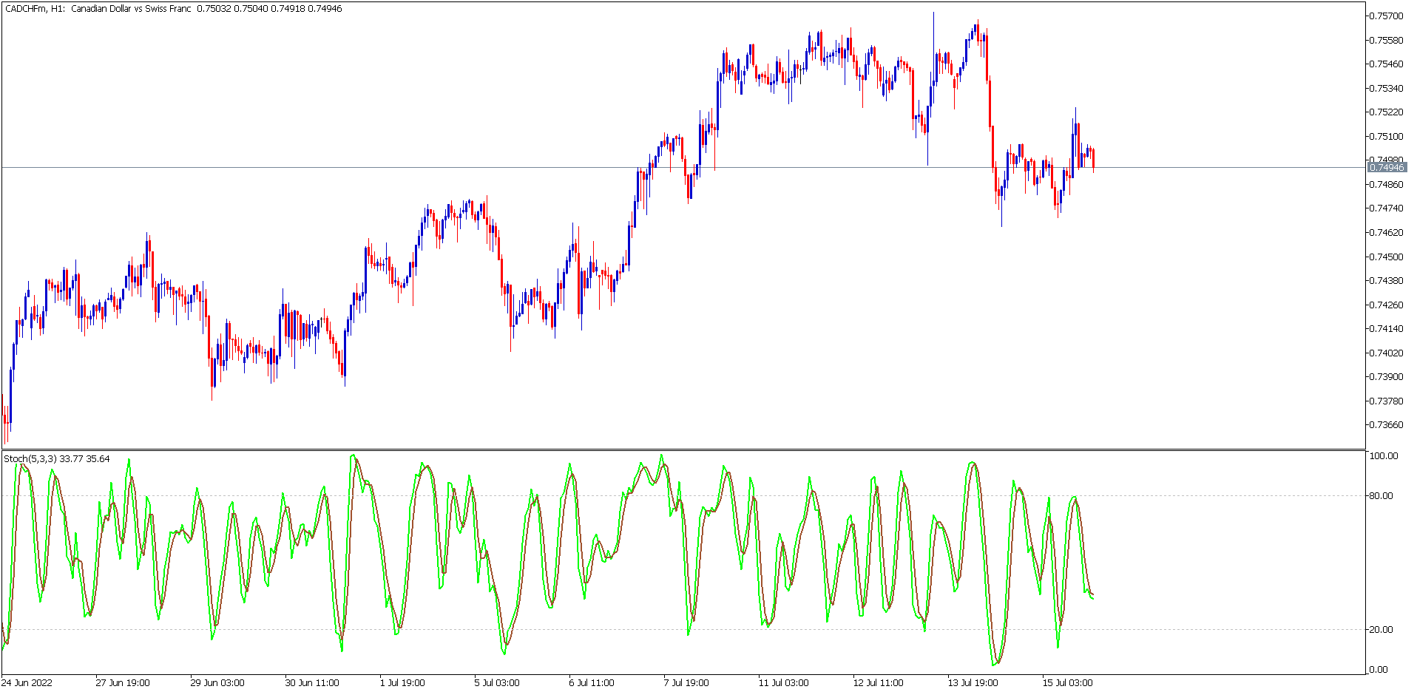Click the 0.74500 price axis label
Screen dimensions: 1417x692
[1386, 257]
